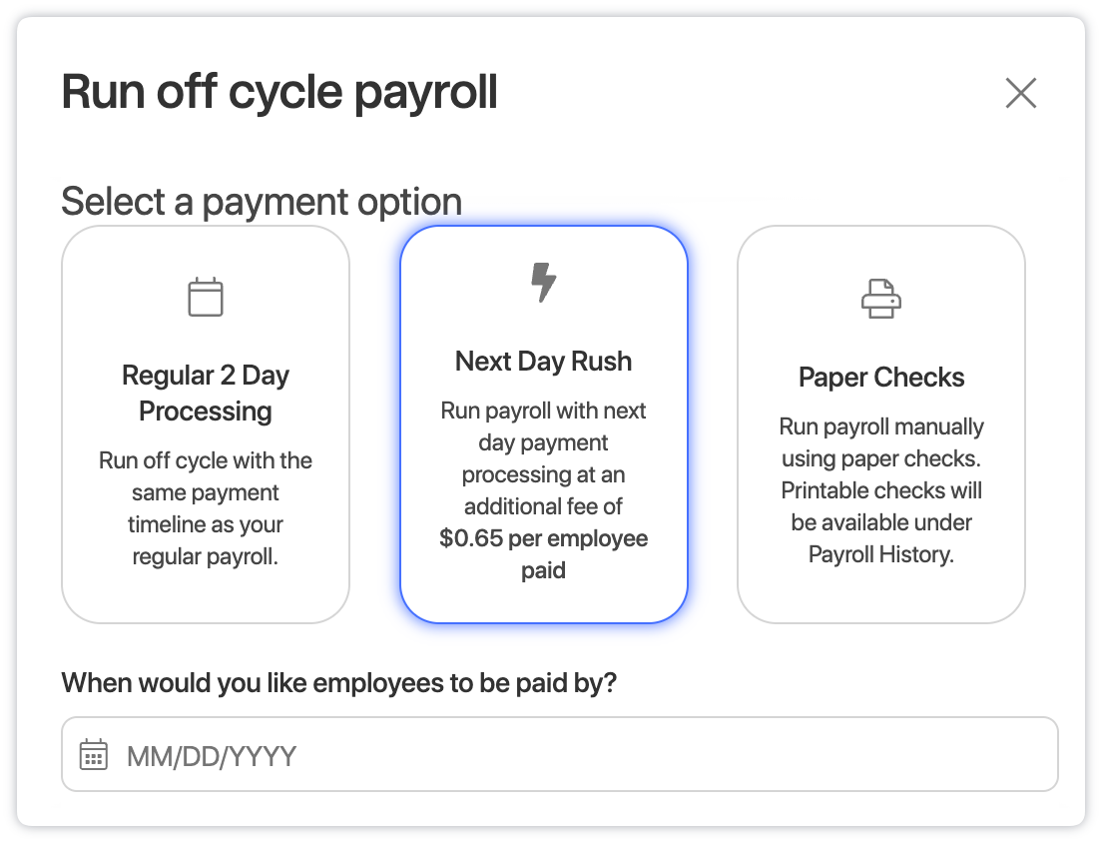Click the "Select a payment option" label
Screen dimensions: 1102x843
262,202
